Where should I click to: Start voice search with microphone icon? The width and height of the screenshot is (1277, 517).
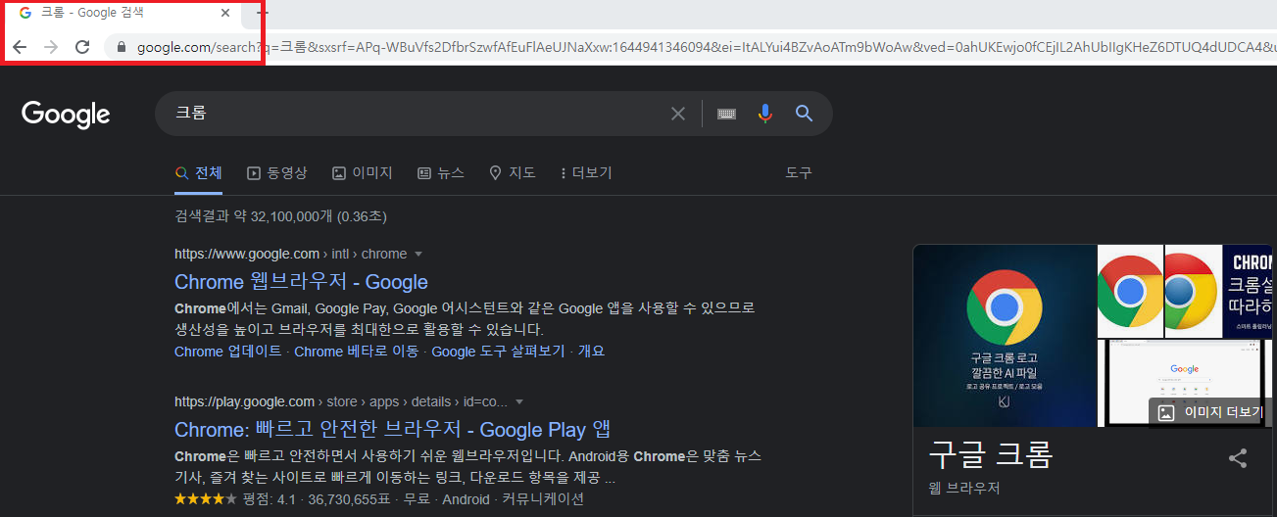click(765, 114)
